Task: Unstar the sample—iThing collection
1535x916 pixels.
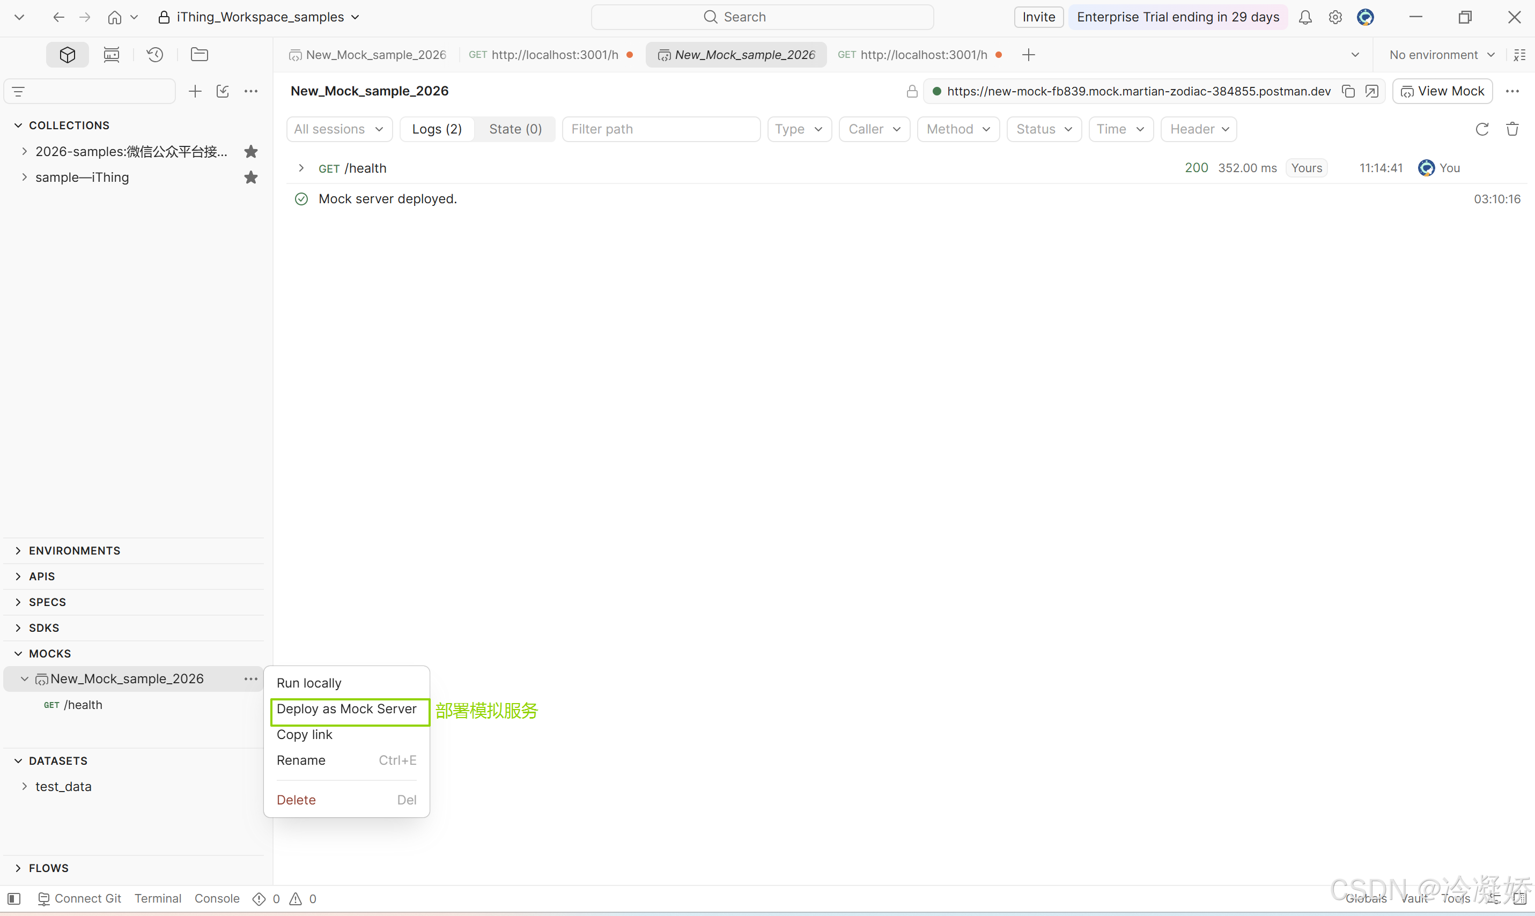Action: (x=250, y=178)
